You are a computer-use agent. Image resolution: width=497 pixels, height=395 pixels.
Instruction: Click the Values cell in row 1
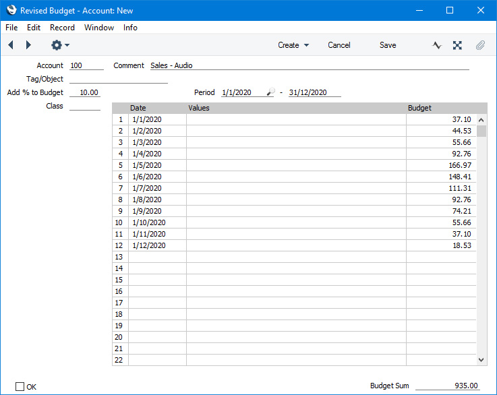(296, 119)
